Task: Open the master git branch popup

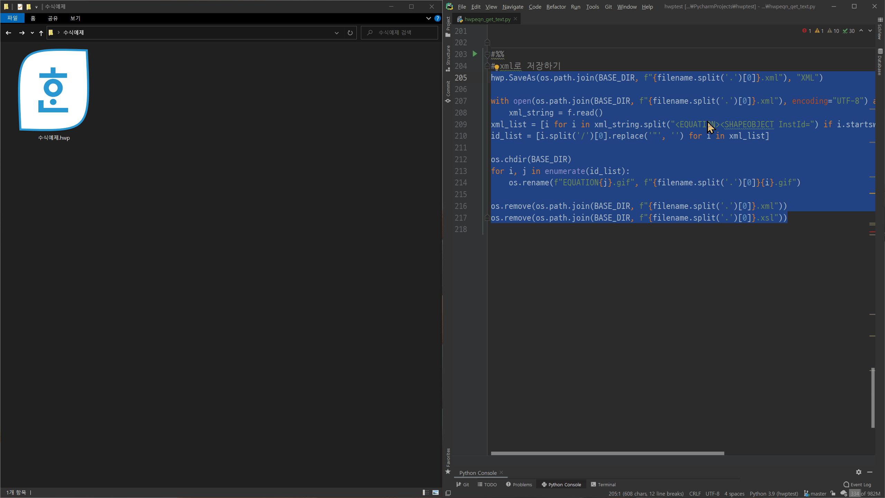Action: [x=815, y=494]
